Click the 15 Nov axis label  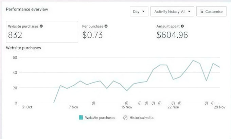[127, 107]
